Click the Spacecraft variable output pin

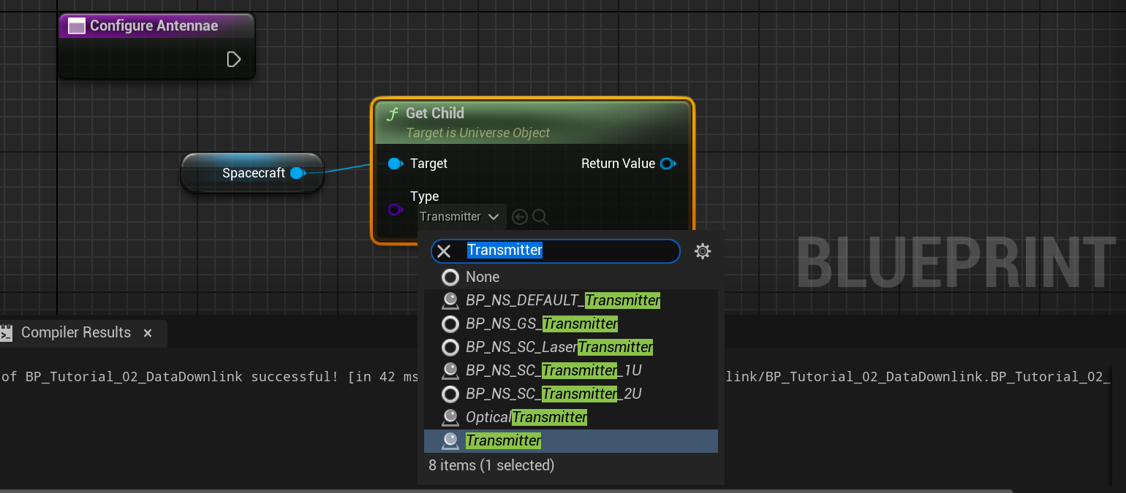click(296, 173)
